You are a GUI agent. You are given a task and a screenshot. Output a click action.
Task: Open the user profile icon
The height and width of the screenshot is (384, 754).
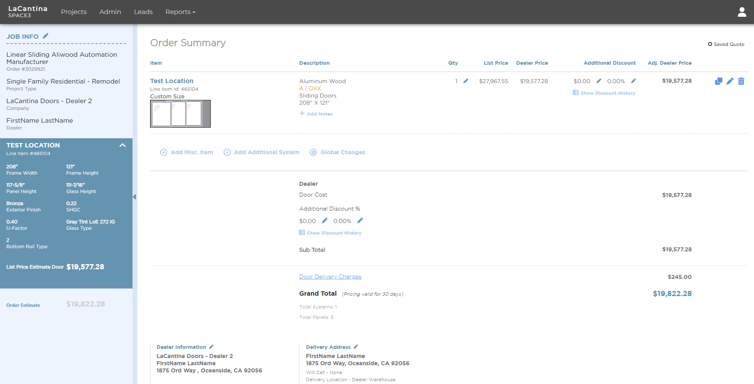[742, 12]
